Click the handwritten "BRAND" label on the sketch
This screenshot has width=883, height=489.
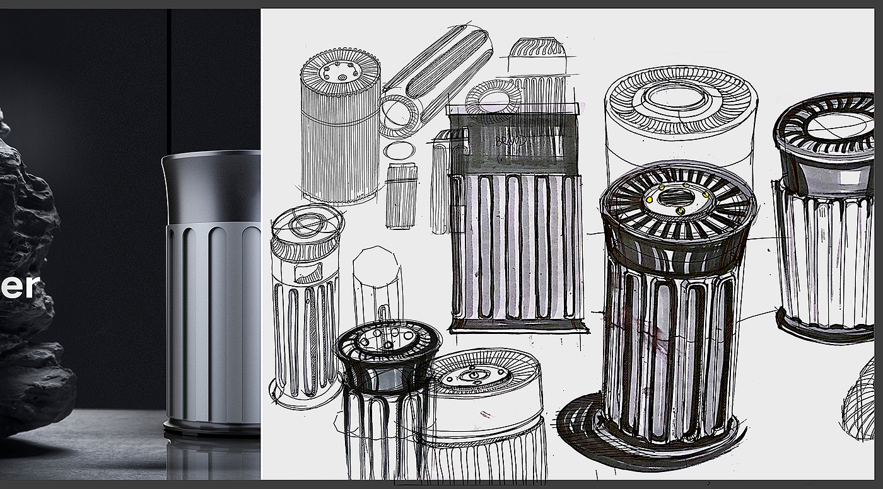(510, 141)
